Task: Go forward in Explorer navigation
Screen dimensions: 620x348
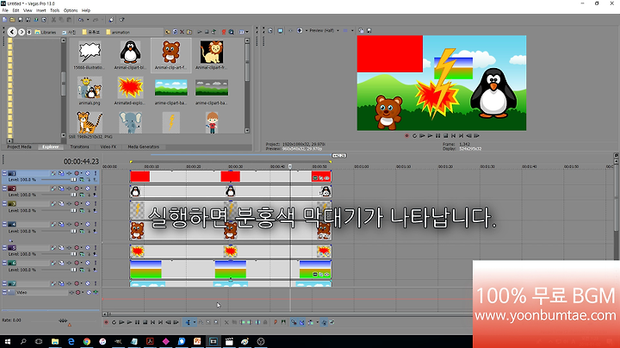Action: coord(22,32)
